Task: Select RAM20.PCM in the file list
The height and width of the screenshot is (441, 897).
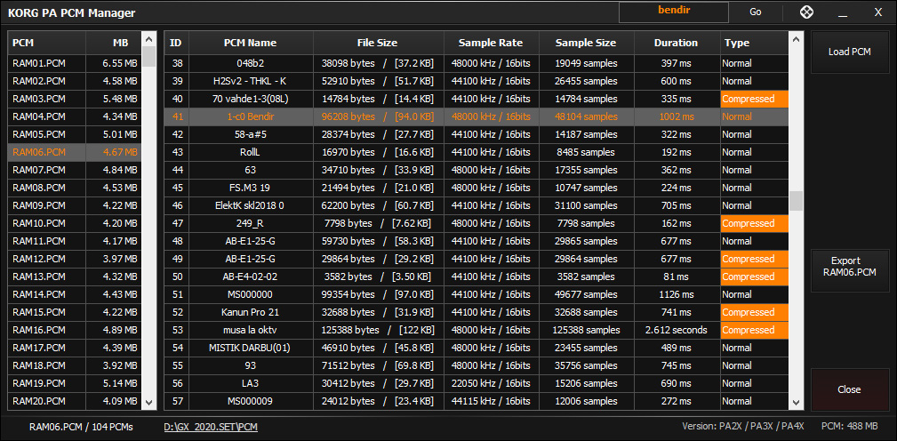Action: point(75,401)
